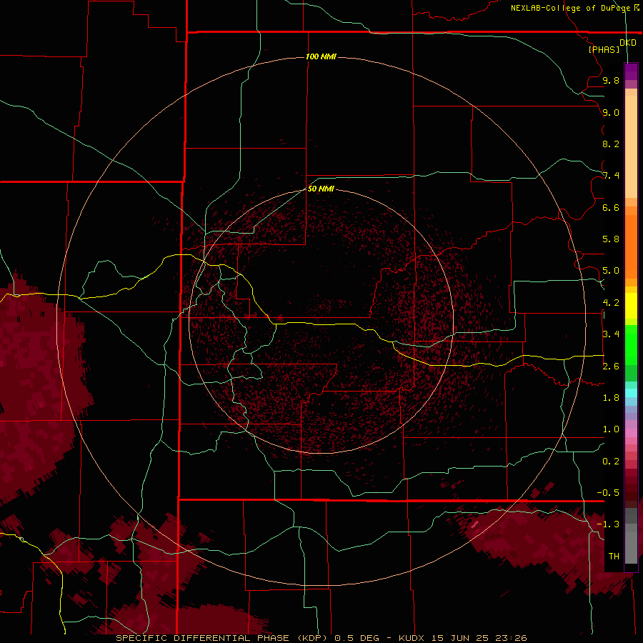Click the 1.8 scale value
This screenshot has height=643, width=643.
pyautogui.click(x=611, y=398)
